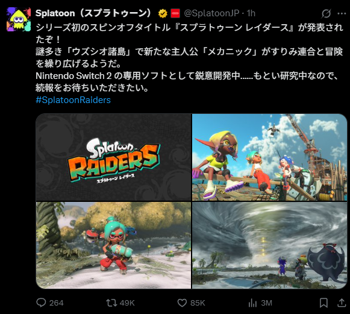Viewport: 350px width, 314px height.
Task: Open the #SplatoonRaiders hashtag
Action: pos(73,100)
